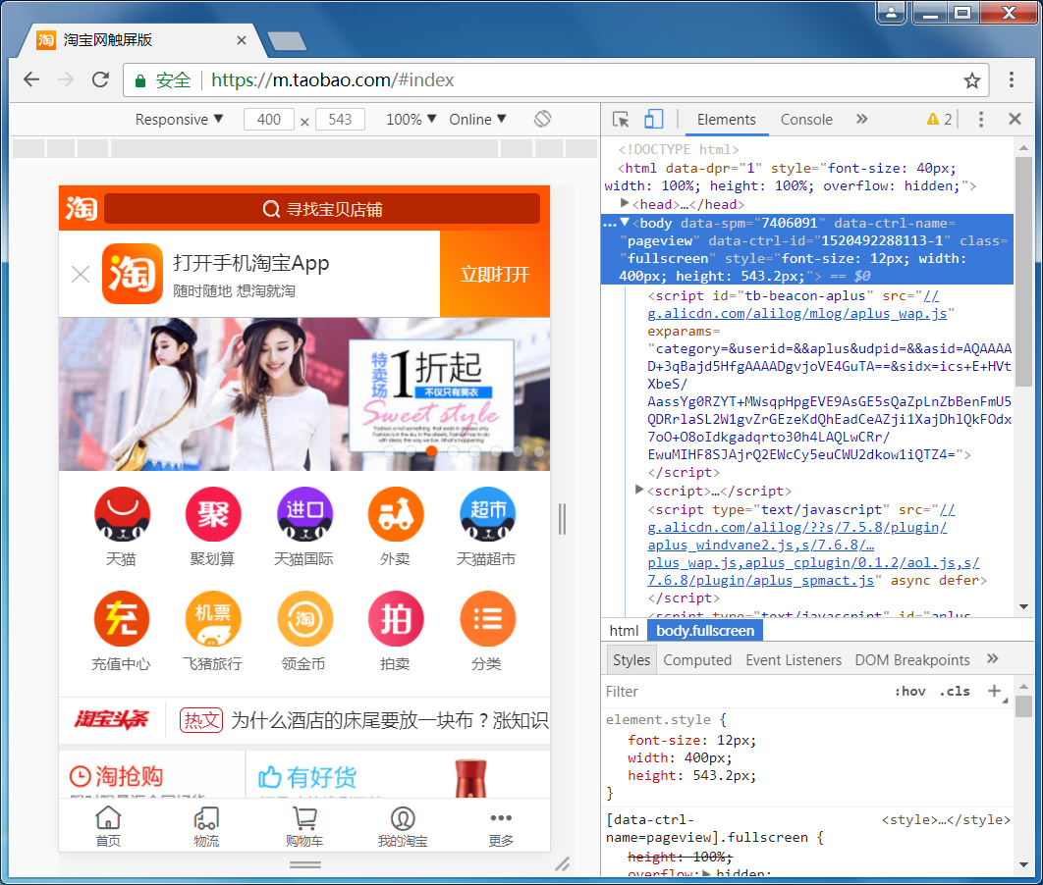Tap the 天猫 category icon

[121, 513]
